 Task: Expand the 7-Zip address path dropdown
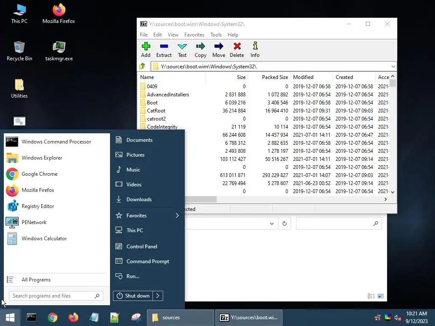pyautogui.click(x=393, y=67)
